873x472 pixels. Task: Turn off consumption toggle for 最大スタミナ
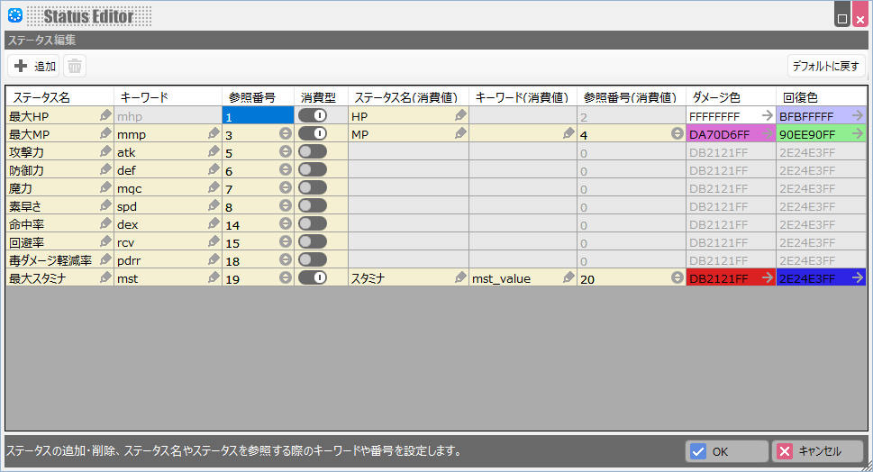coord(312,278)
